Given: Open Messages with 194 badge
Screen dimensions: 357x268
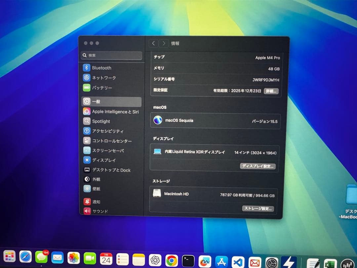Looking at the screenshot, I should click(x=41, y=257).
